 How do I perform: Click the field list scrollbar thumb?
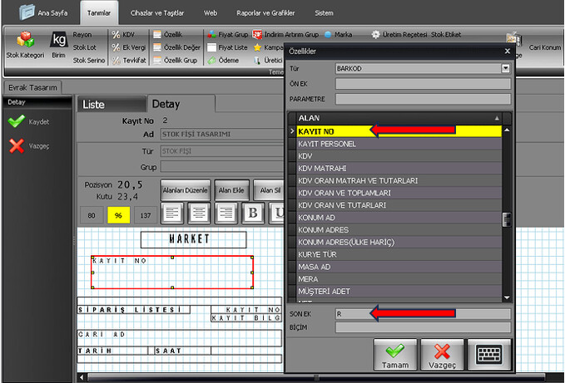tap(507, 219)
